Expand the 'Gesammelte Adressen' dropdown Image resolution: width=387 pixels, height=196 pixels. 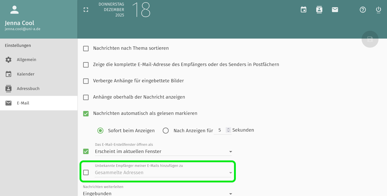[163, 172]
